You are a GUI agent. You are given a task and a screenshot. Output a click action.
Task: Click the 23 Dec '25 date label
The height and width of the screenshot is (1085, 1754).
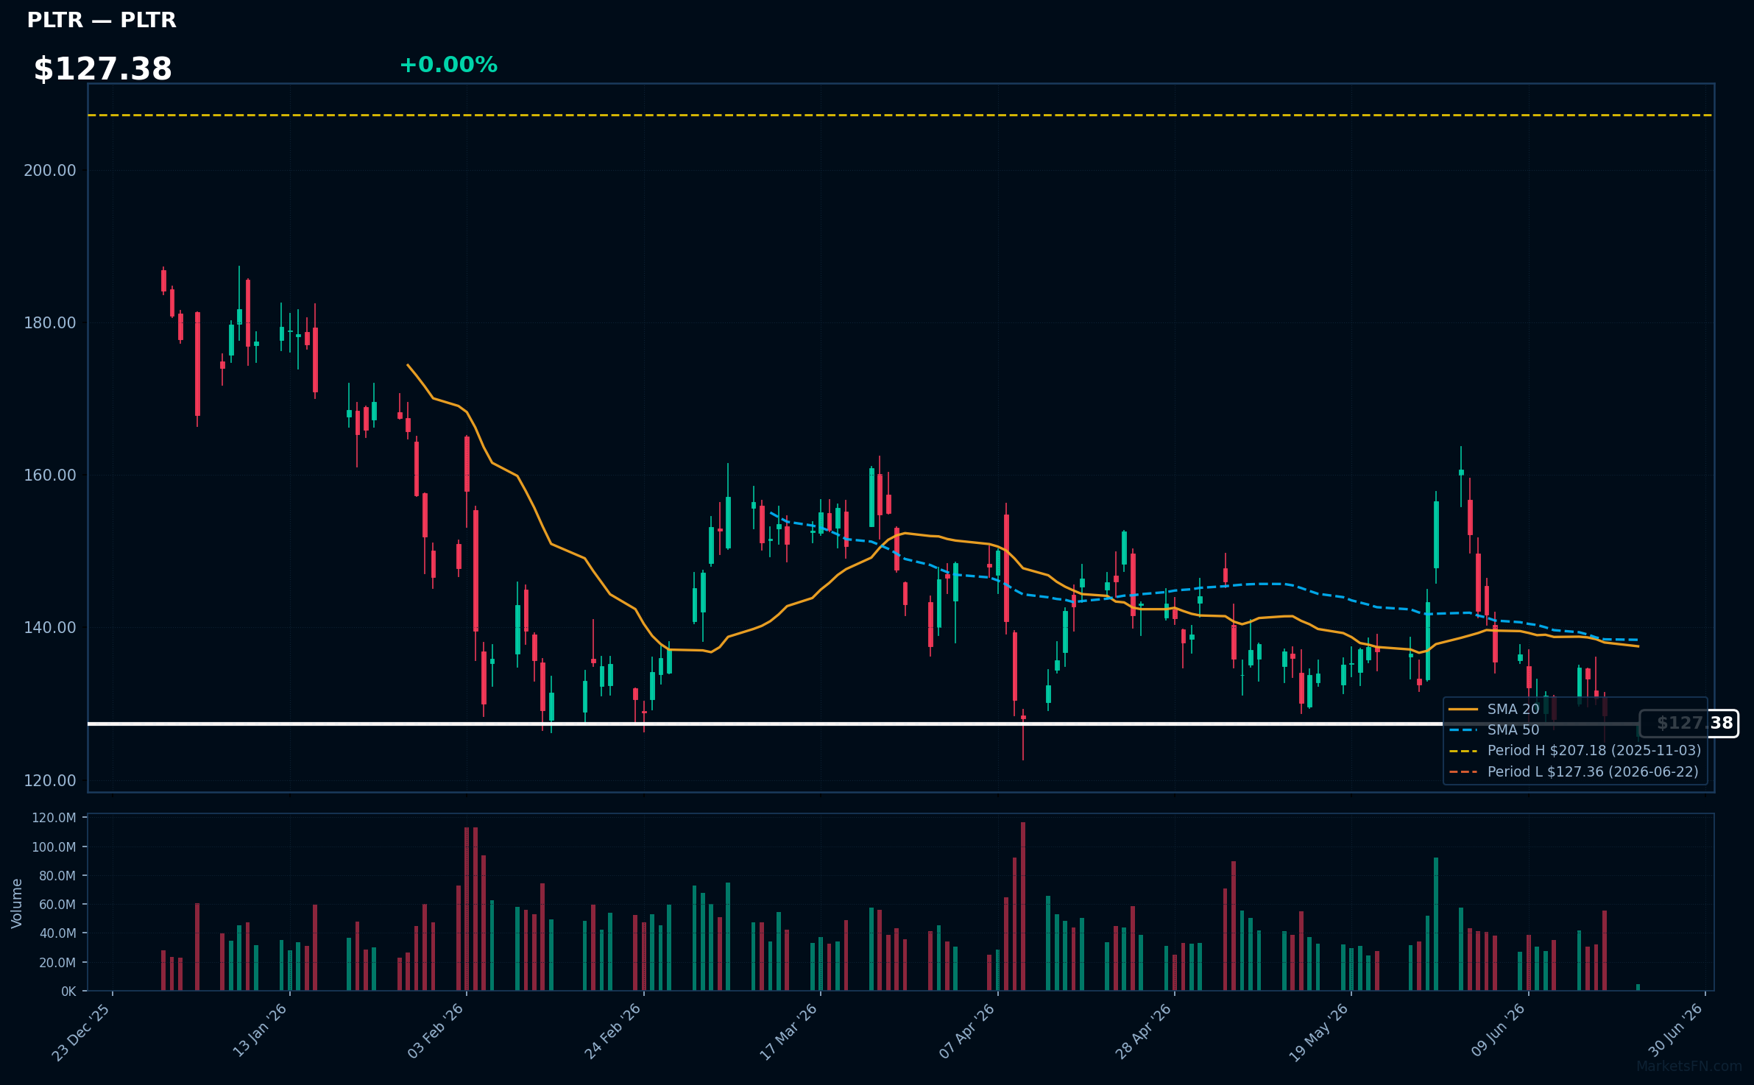tap(81, 1031)
